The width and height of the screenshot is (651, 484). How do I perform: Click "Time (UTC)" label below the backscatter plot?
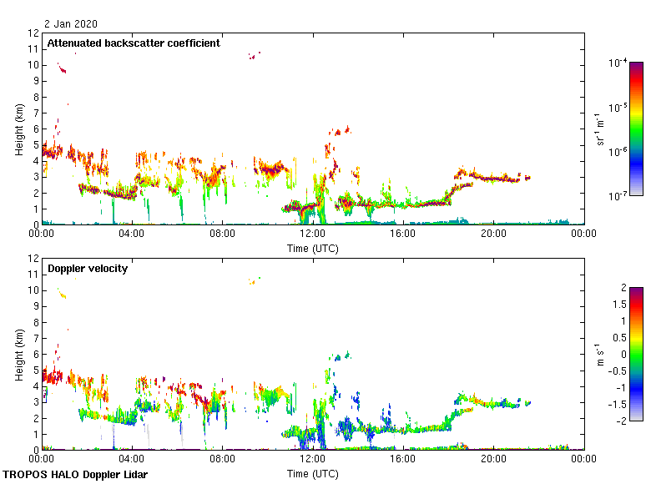[312, 248]
